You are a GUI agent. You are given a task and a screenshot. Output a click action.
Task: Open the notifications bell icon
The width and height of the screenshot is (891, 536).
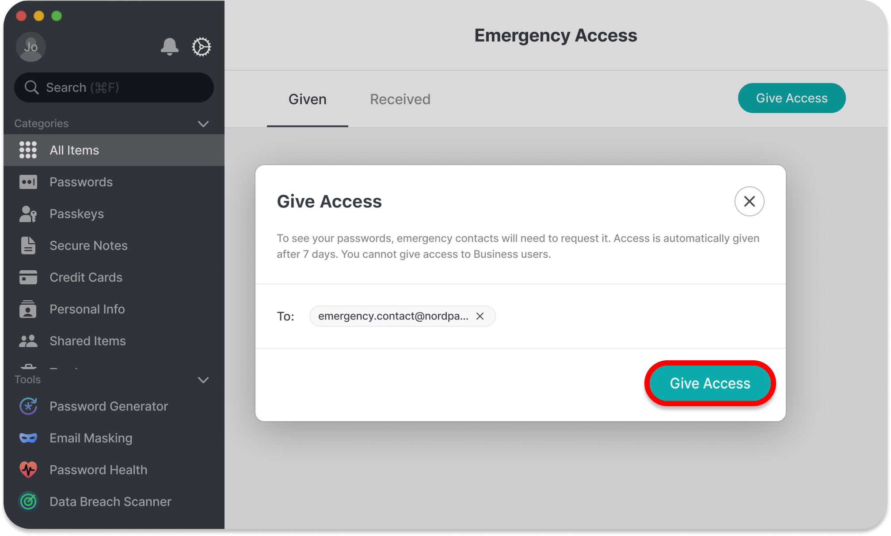coord(170,47)
